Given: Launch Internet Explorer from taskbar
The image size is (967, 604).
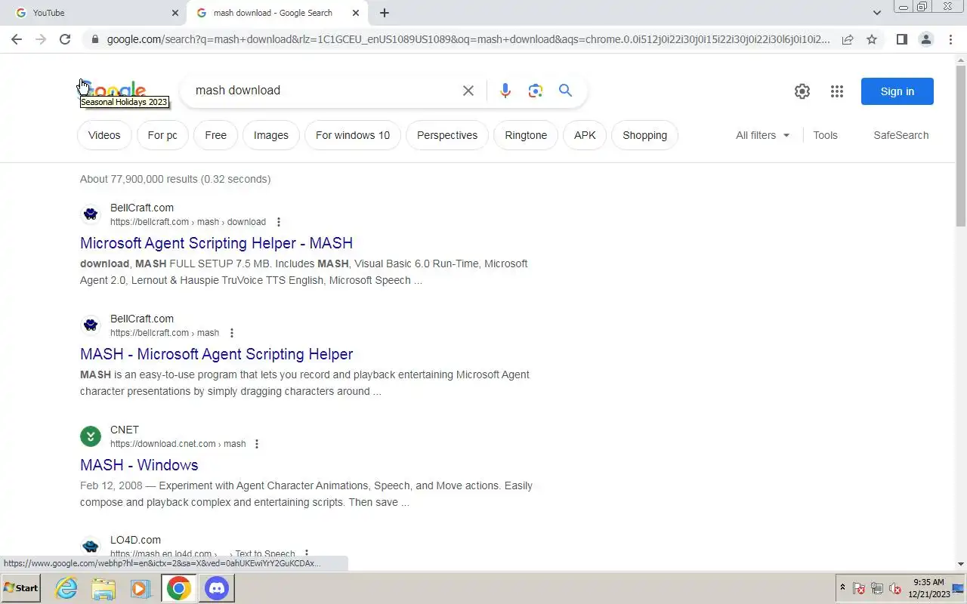Looking at the screenshot, I should click(x=66, y=588).
